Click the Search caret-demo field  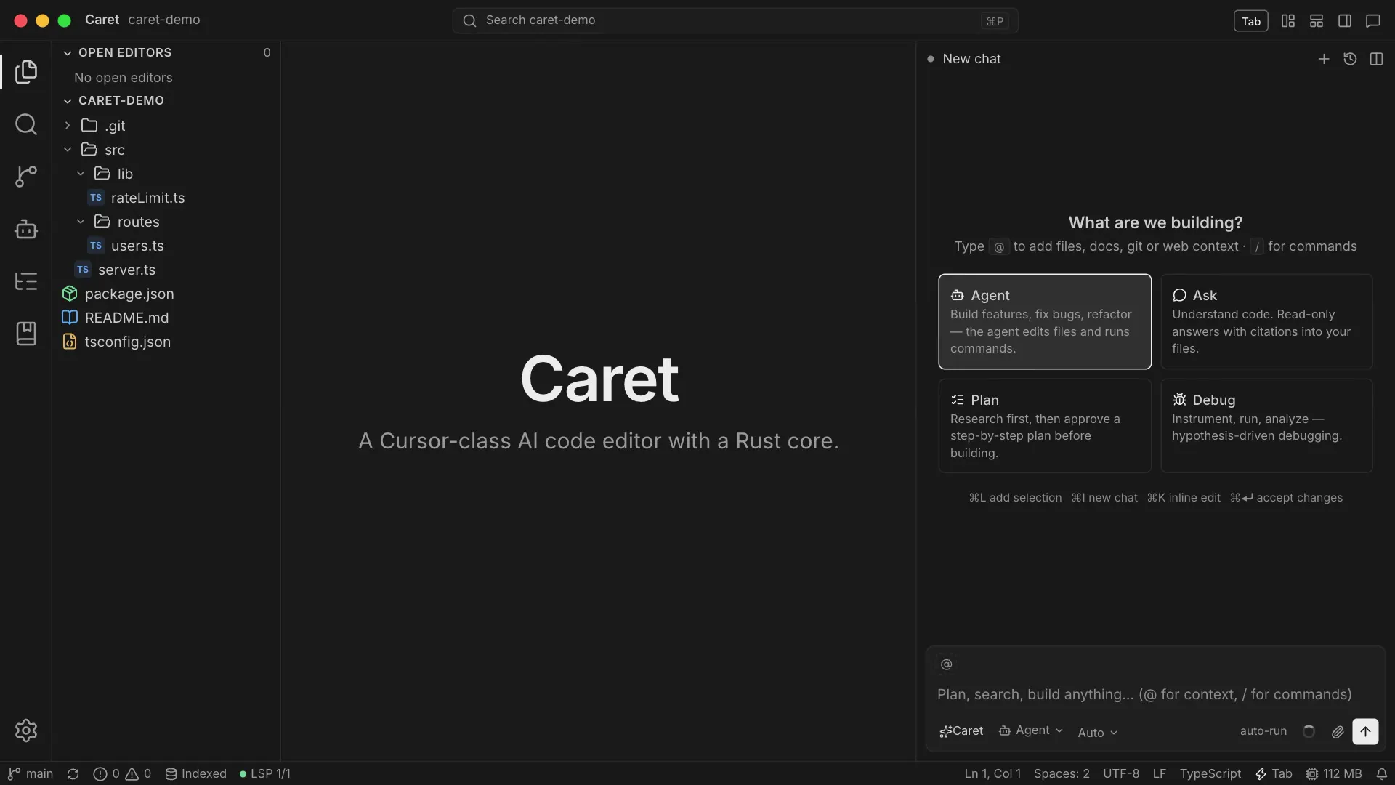(x=735, y=20)
